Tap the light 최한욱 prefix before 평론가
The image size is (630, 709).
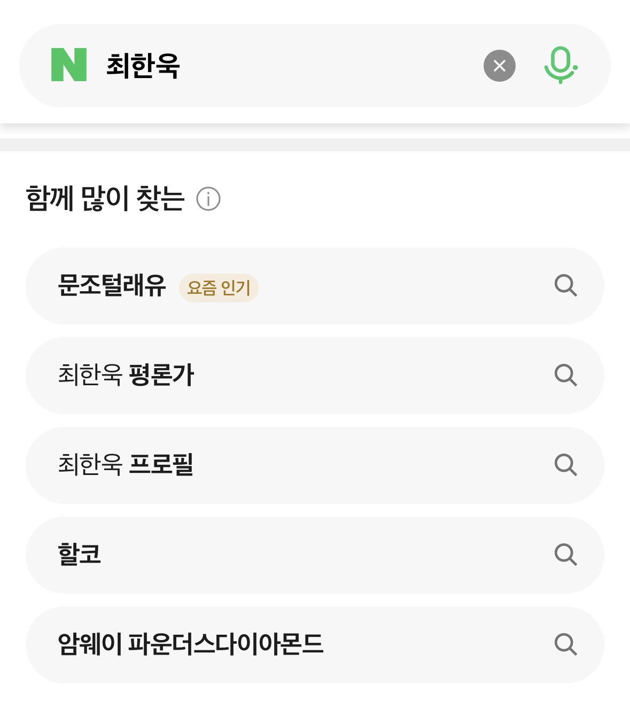[90, 376]
